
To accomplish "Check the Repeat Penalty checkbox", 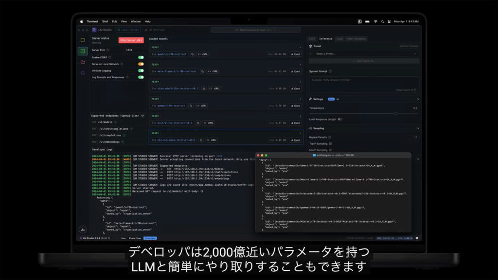I will (x=330, y=137).
